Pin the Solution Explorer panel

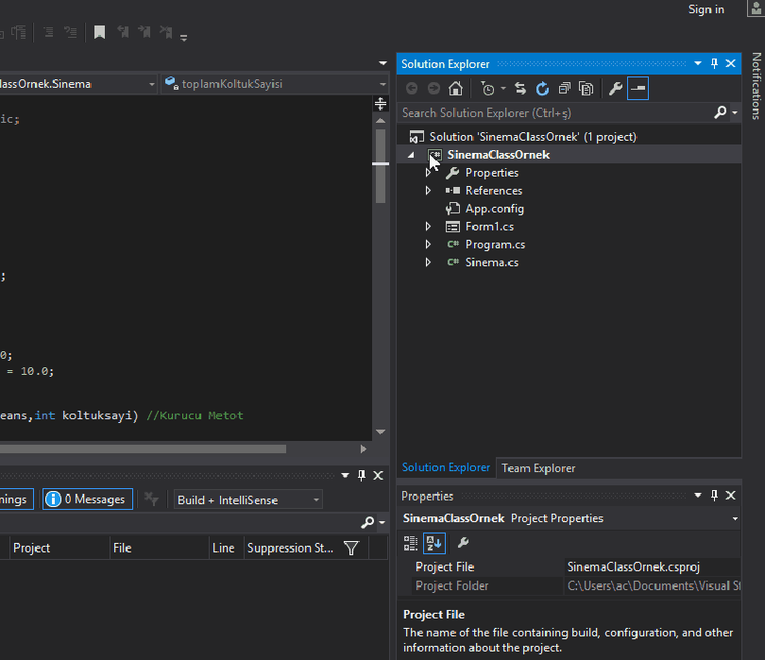click(x=714, y=63)
